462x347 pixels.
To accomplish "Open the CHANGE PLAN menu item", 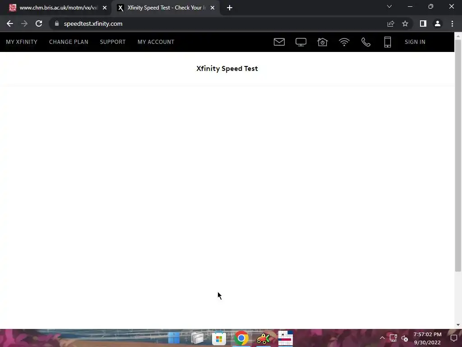I will click(x=69, y=42).
